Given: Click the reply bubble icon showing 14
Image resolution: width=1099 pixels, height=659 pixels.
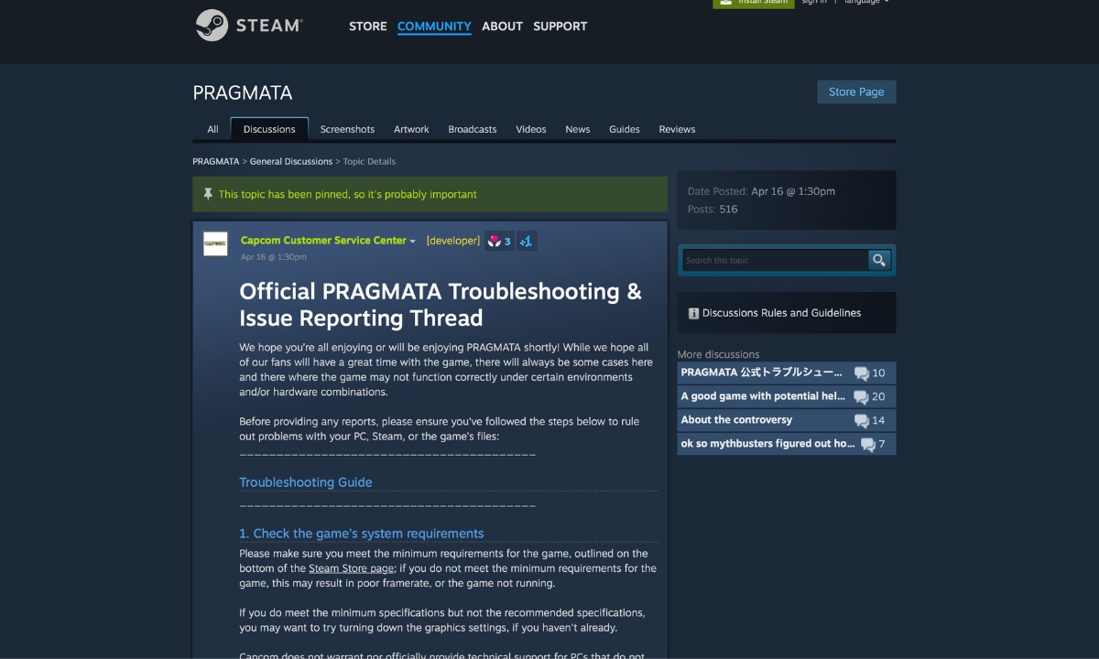Looking at the screenshot, I should (x=861, y=421).
